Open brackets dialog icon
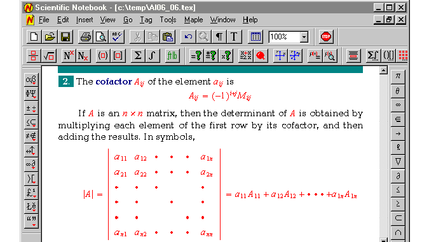The height and width of the screenshot is (242, 429). [388, 56]
